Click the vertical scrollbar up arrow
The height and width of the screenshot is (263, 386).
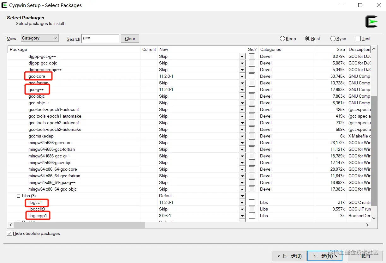374,49
